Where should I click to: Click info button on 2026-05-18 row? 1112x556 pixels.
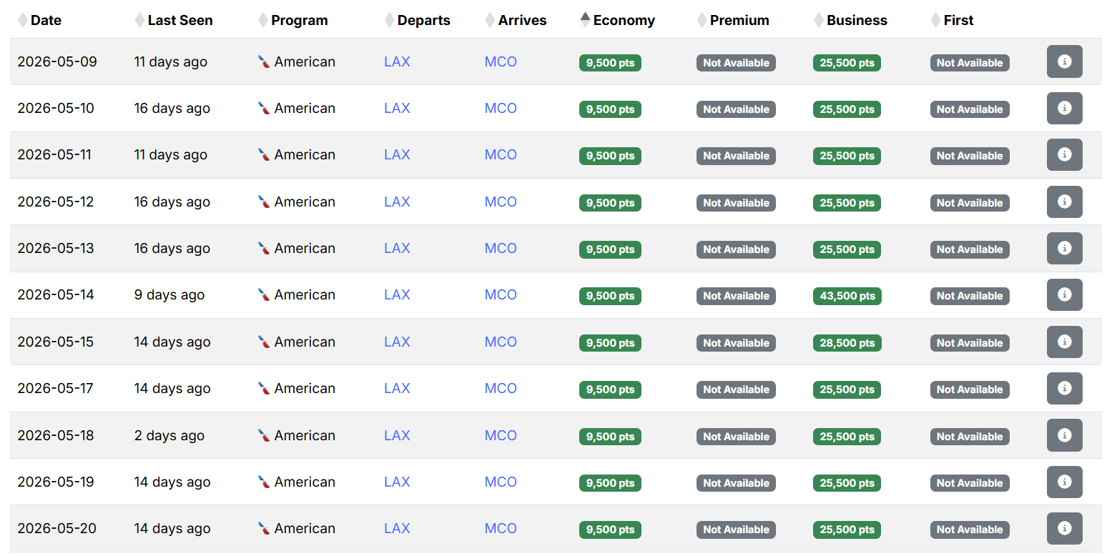(1064, 435)
